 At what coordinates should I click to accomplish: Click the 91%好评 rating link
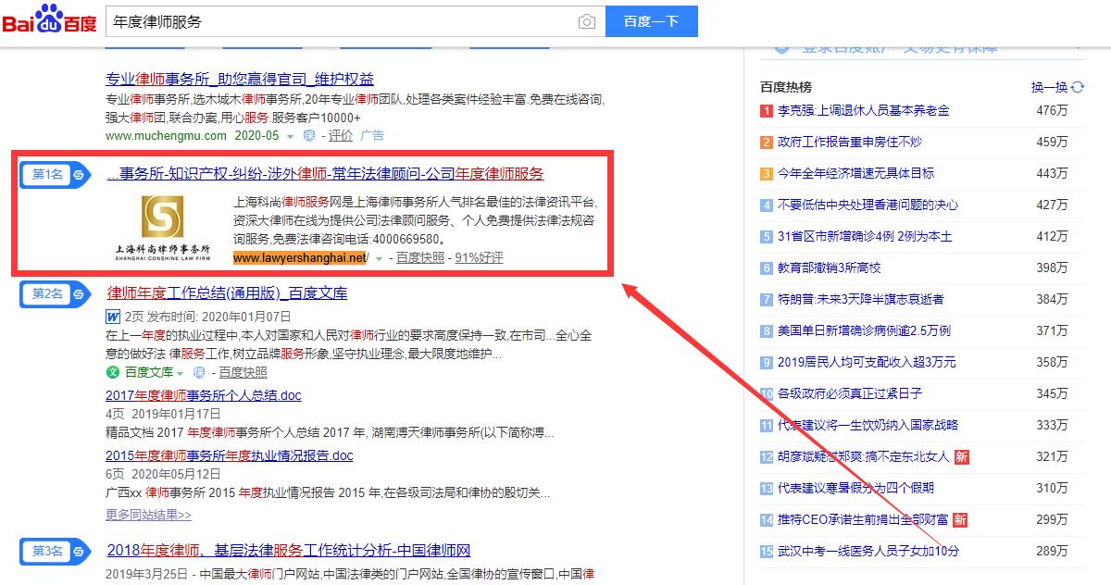tap(480, 257)
